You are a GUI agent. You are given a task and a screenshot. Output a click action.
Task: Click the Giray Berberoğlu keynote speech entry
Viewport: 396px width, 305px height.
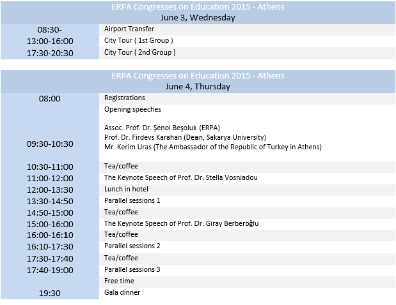(x=181, y=224)
